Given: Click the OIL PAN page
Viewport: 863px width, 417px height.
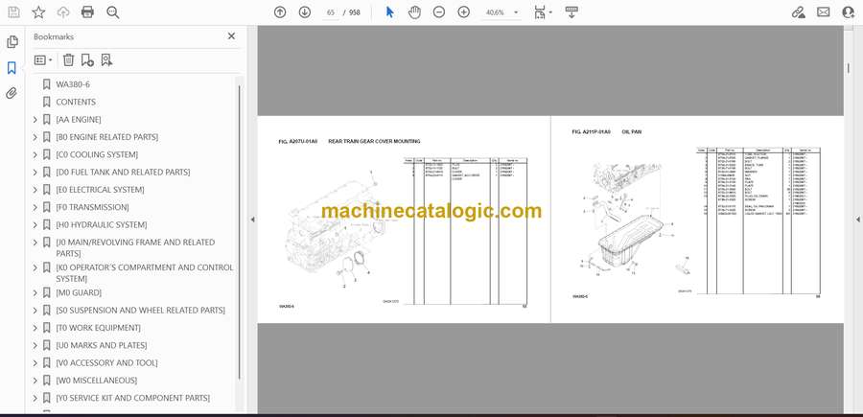Looking at the screenshot, I should tap(697, 220).
